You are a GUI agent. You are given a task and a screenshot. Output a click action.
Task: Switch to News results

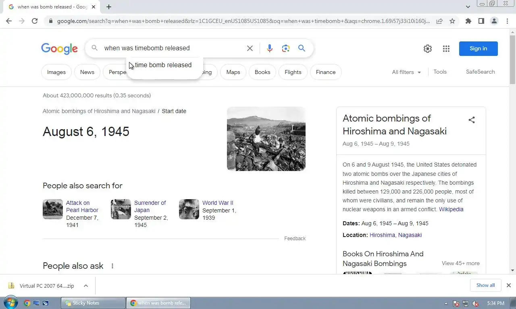pyautogui.click(x=87, y=72)
